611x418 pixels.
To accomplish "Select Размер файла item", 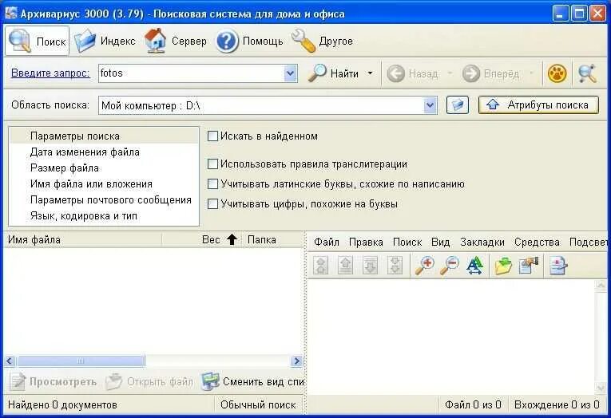I will point(104,168).
